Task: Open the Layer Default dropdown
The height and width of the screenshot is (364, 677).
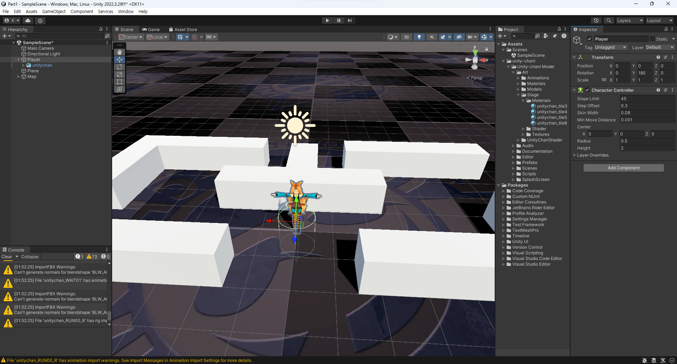Action: pyautogui.click(x=660, y=47)
